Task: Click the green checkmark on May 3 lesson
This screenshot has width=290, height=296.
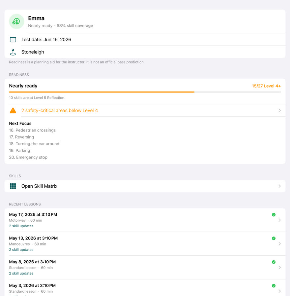Action: pos(274,286)
